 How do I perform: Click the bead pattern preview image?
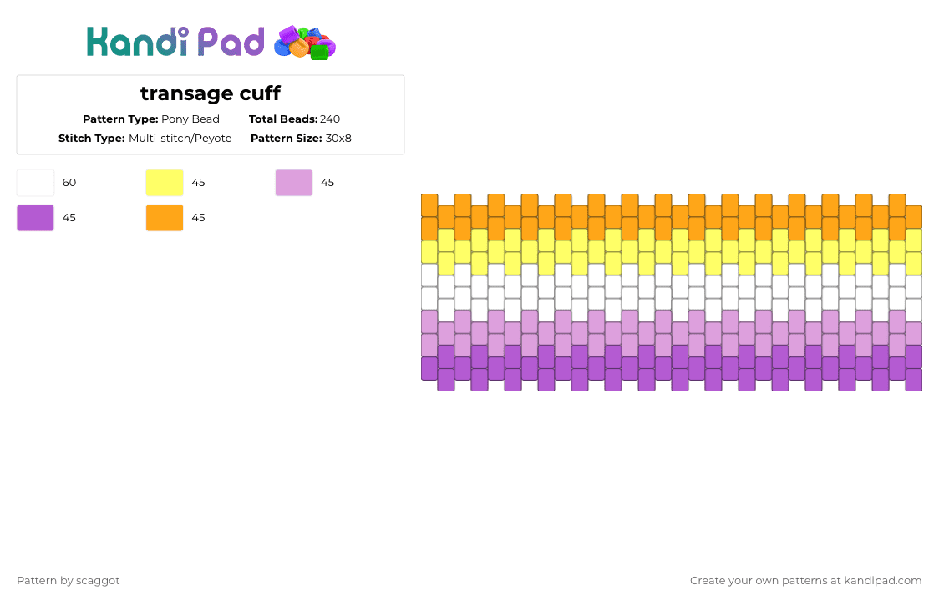(x=672, y=293)
